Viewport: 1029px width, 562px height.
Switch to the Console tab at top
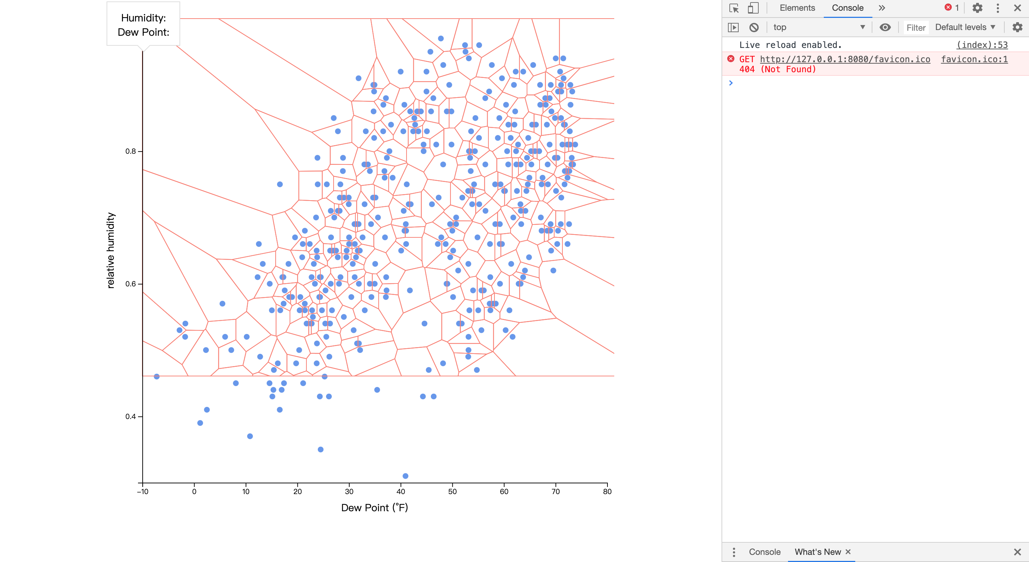[x=847, y=8]
